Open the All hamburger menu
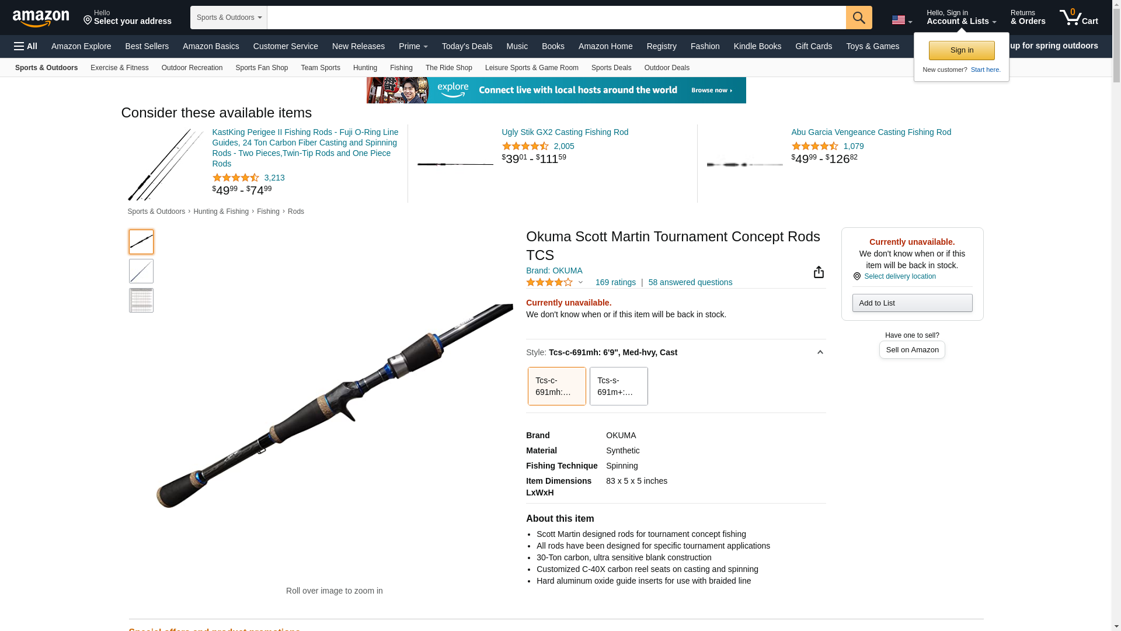The width and height of the screenshot is (1121, 631). tap(26, 46)
